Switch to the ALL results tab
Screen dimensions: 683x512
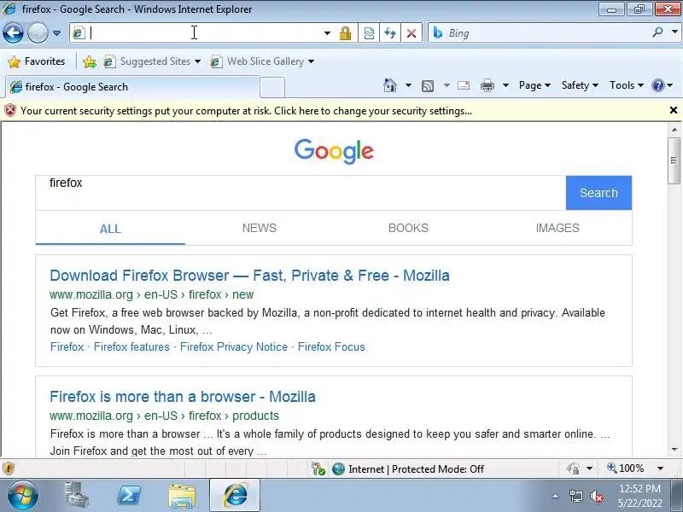coord(110,228)
